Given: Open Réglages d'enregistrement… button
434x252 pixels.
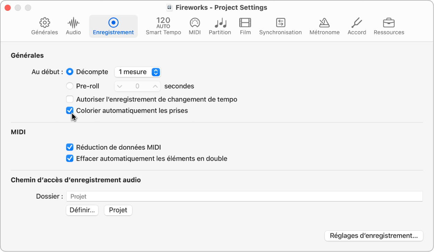Looking at the screenshot, I should 373,236.
